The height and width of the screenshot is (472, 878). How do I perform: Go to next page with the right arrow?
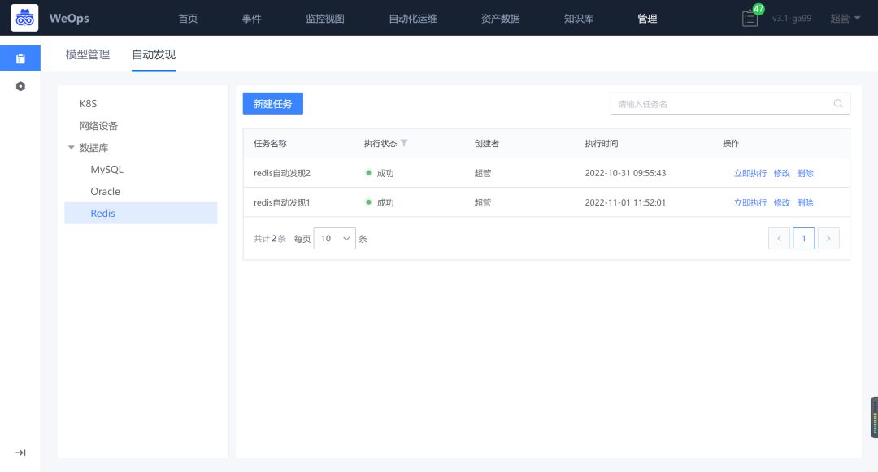pos(828,238)
